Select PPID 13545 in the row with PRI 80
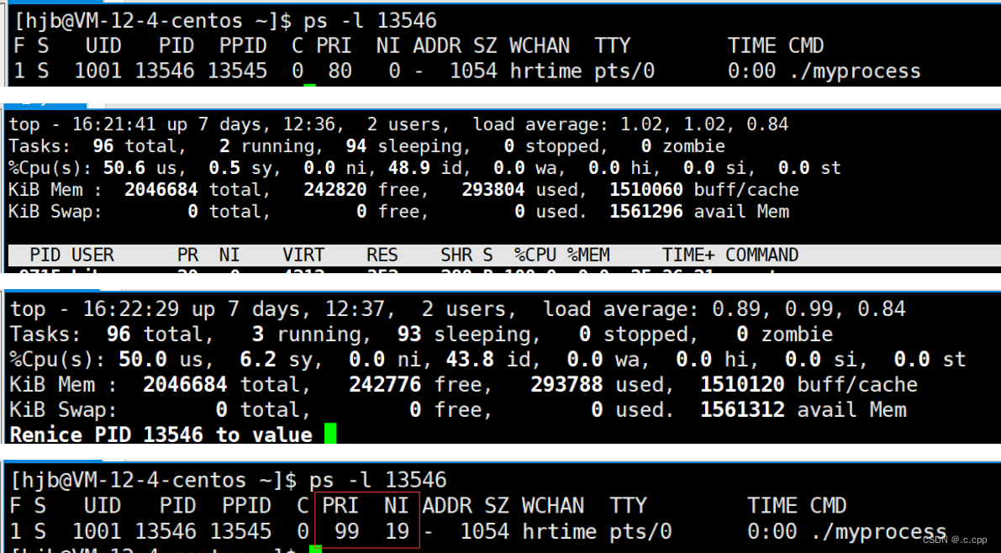This screenshot has width=1001, height=553. [x=237, y=71]
